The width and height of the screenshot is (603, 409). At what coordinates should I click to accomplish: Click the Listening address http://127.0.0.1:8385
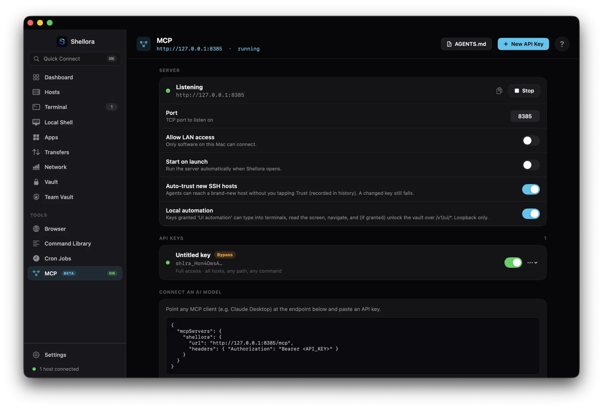pos(210,95)
